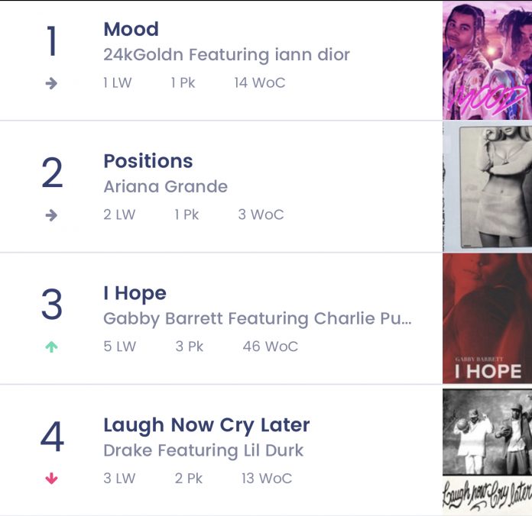This screenshot has height=516, width=532.
Task: Open the Laugh Now Cry Later cover art
Action: 487,450
